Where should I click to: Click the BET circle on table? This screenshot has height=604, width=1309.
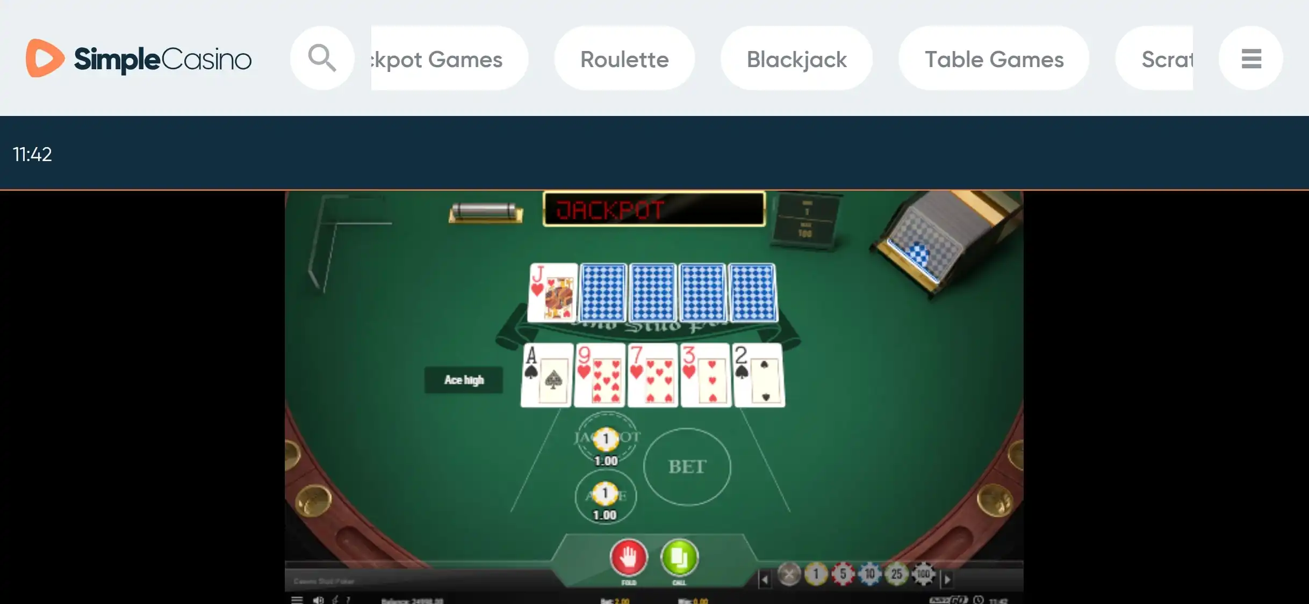pos(687,466)
